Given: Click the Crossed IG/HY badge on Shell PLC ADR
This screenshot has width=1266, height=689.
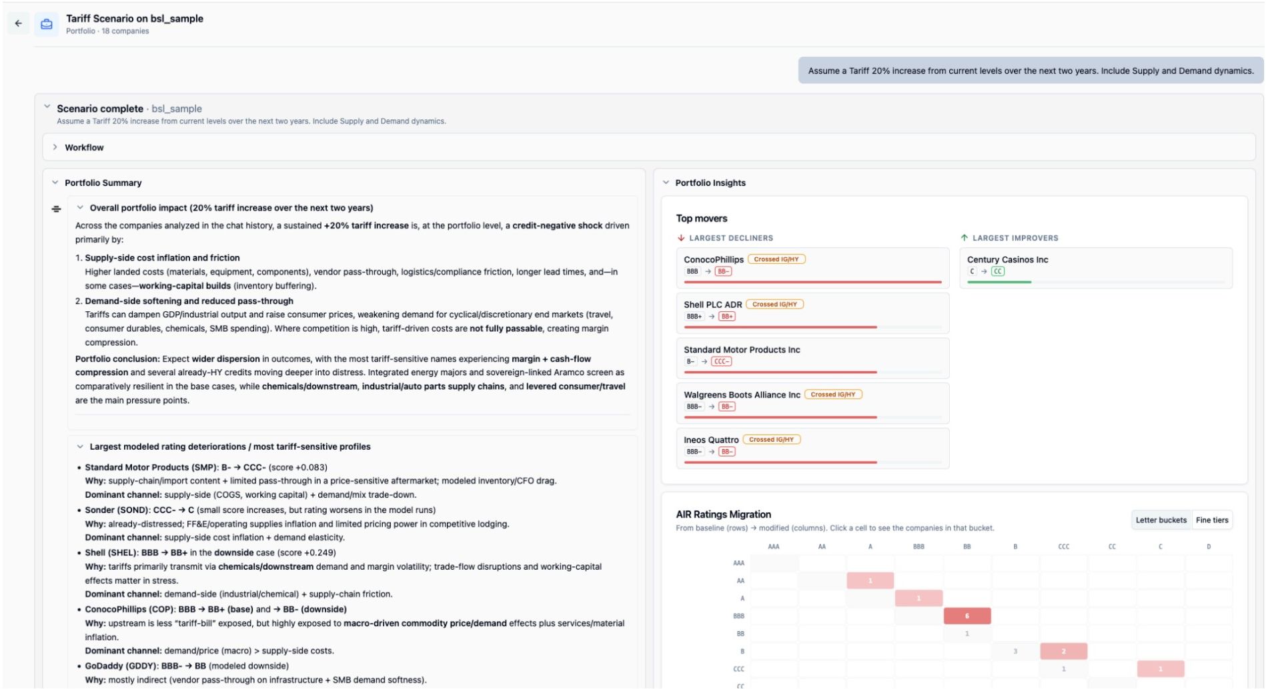Looking at the screenshot, I should pyautogui.click(x=774, y=305).
